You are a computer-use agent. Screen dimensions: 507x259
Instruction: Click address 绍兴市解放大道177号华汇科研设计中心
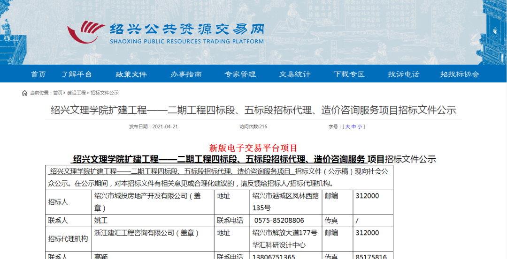pos(285,239)
